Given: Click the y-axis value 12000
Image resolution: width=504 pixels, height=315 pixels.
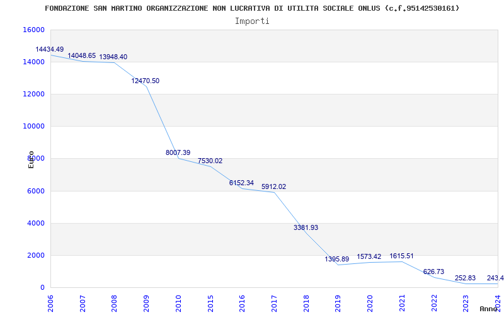Looking at the screenshot, I should (x=33, y=94).
